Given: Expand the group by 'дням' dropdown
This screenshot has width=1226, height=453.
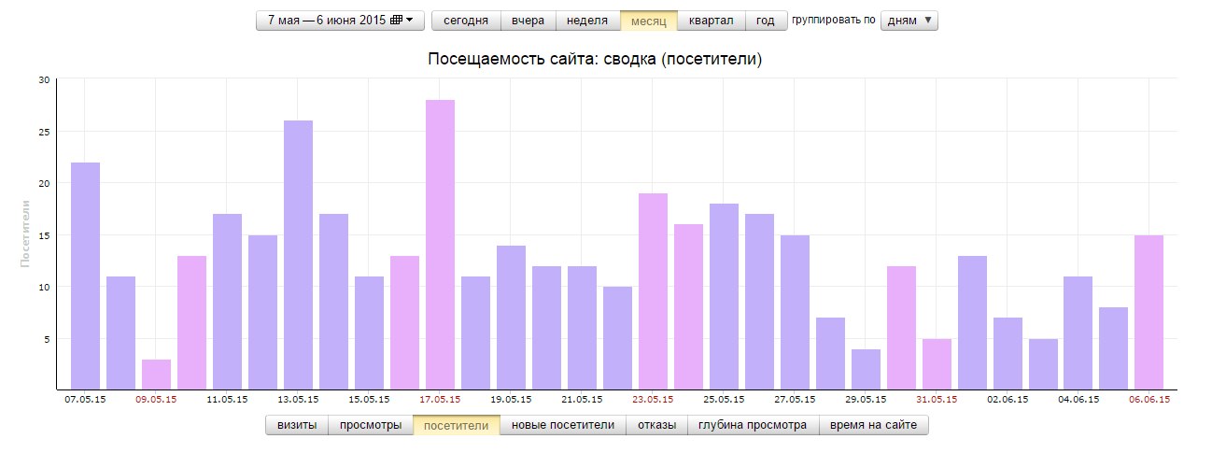Looking at the screenshot, I should coord(909,21).
